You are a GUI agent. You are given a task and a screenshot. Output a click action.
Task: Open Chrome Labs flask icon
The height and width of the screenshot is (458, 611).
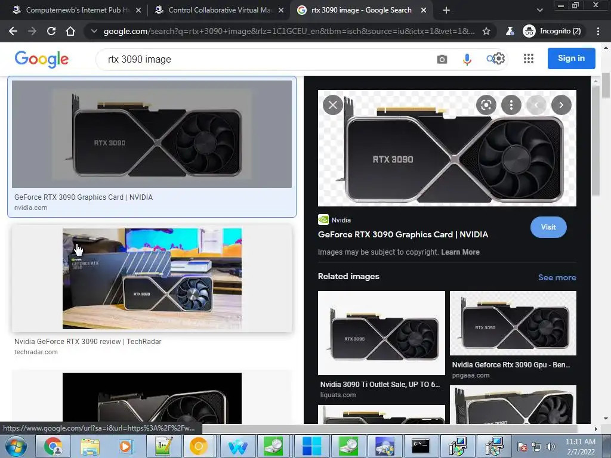tap(510, 31)
